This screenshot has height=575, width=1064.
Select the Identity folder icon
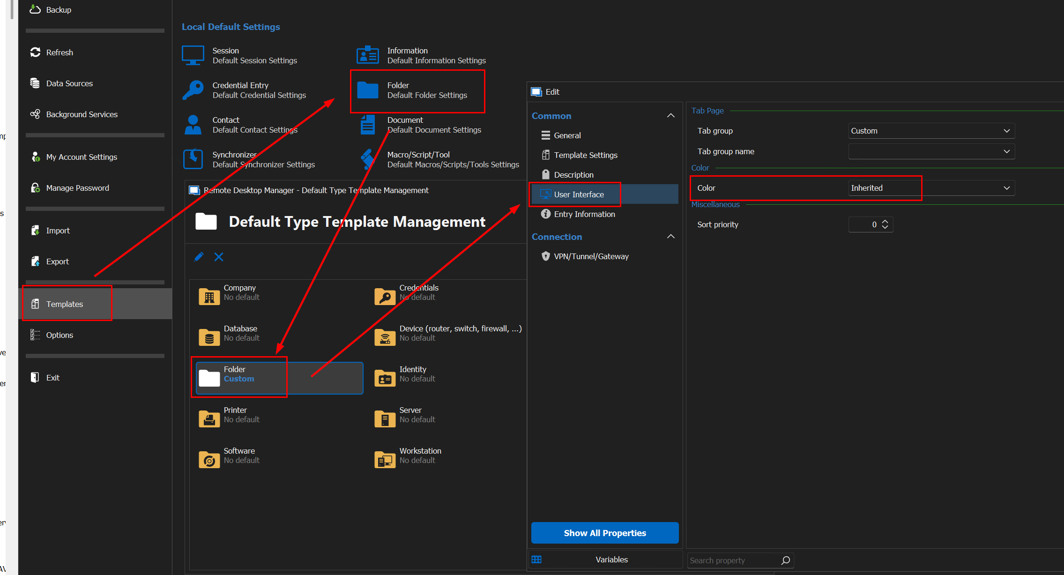(385, 378)
